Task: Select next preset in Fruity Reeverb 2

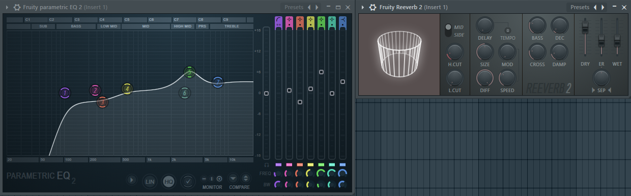Action: (603, 7)
